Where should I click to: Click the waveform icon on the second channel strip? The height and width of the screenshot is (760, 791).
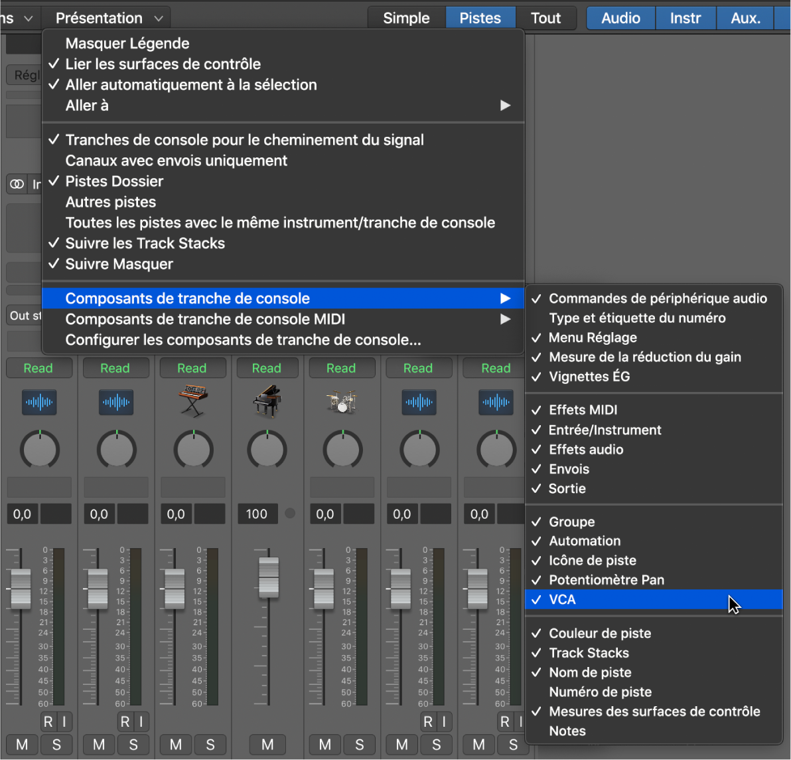(x=116, y=403)
